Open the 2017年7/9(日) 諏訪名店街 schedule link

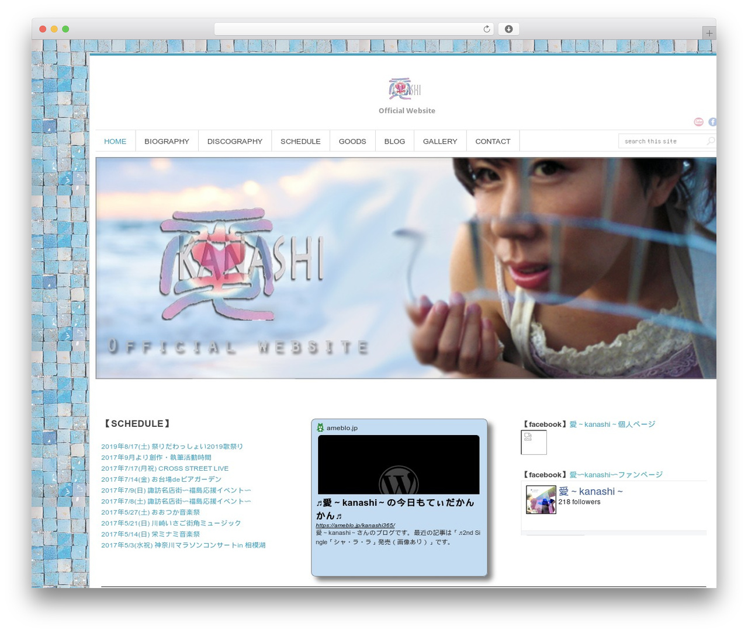[176, 491]
